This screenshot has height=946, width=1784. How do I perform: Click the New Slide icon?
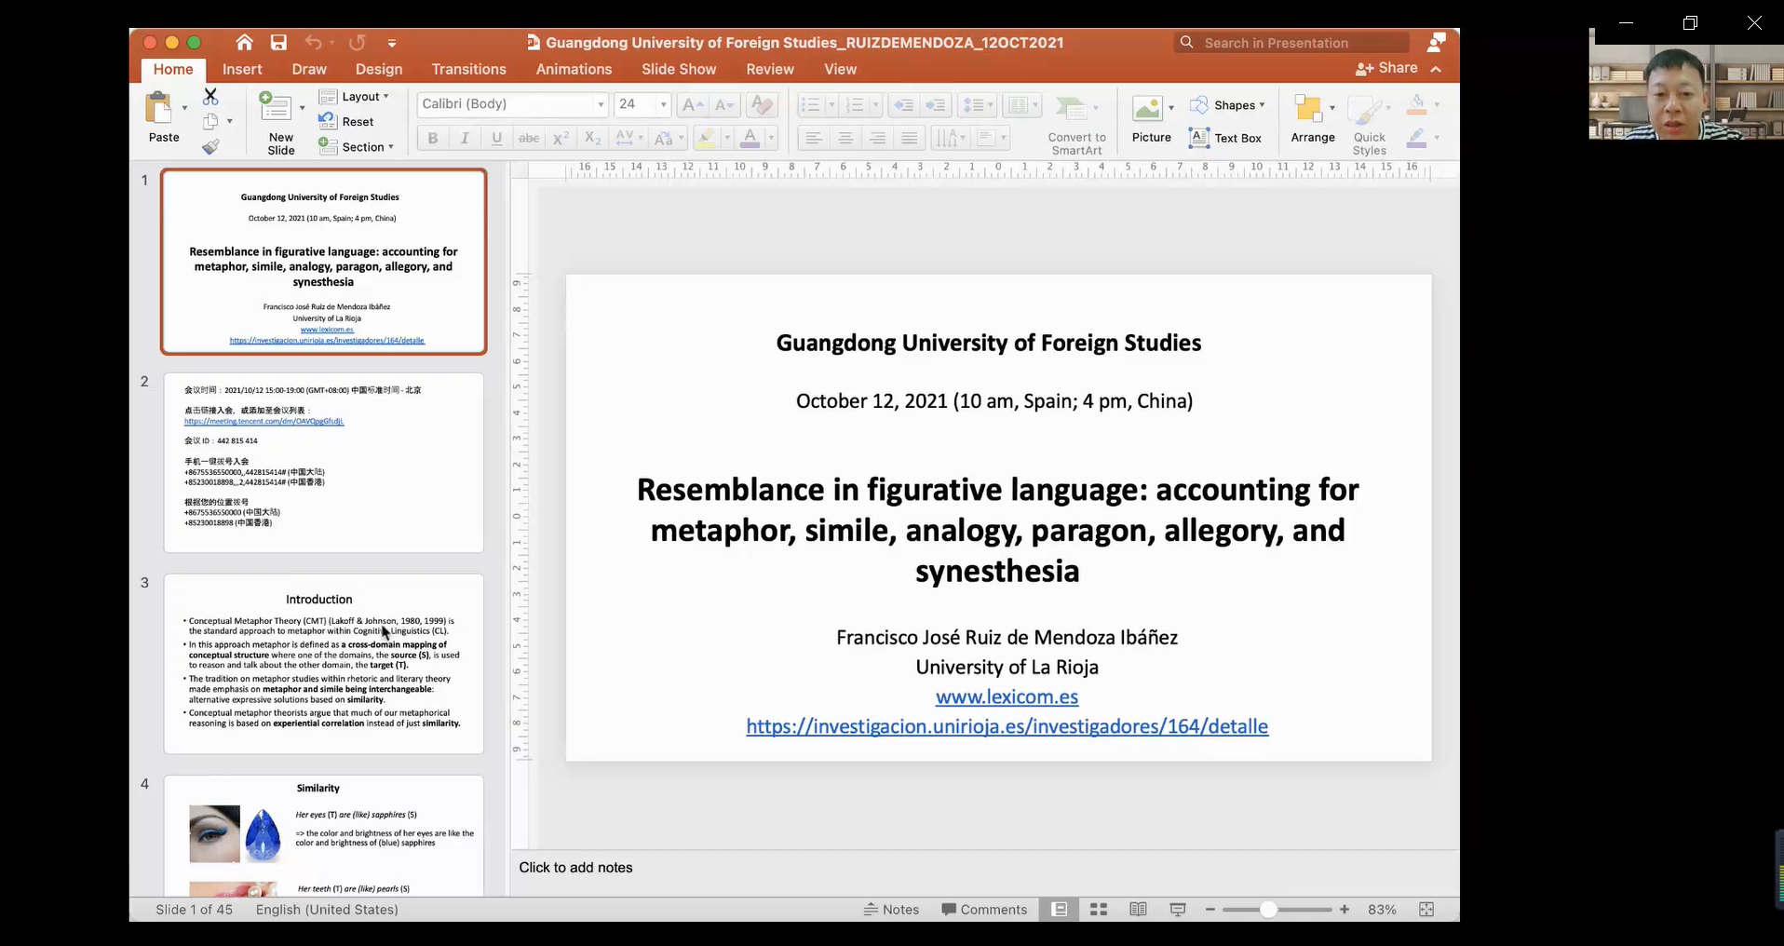pyautogui.click(x=276, y=109)
